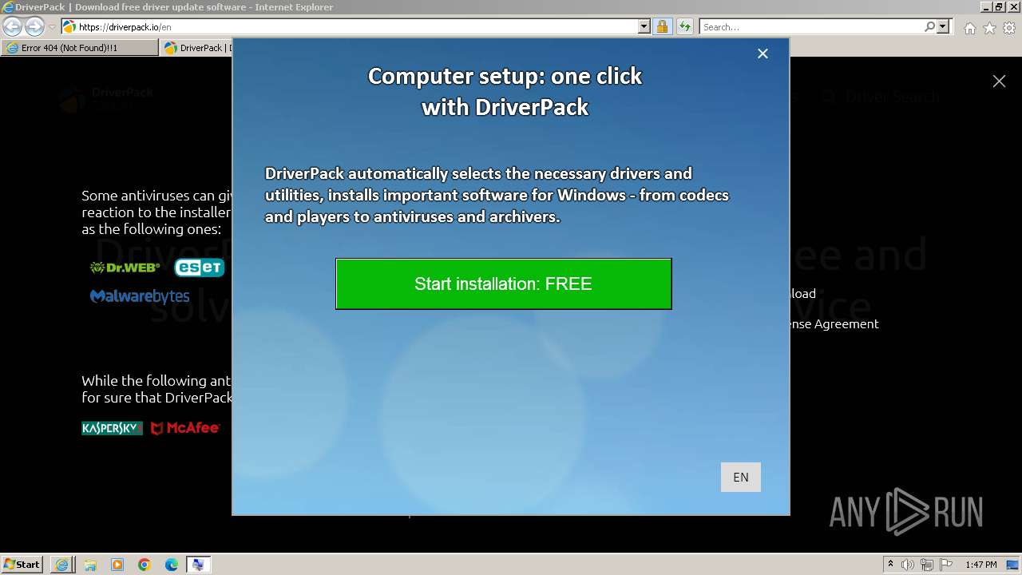
Task: Open the Action Center flag icon
Action: point(946,565)
